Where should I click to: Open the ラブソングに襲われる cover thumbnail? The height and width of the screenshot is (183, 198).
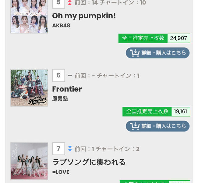29,161
